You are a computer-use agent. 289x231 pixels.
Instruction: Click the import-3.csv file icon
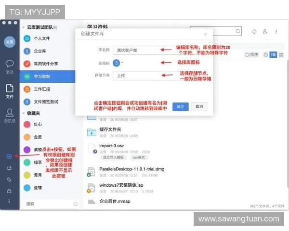92,149
